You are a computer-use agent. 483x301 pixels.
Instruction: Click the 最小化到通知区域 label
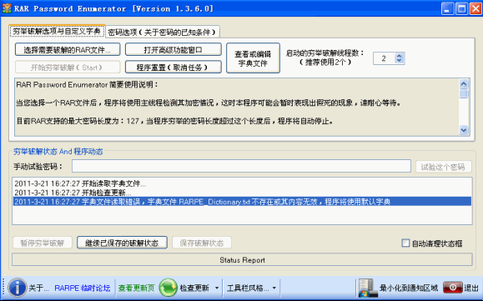coord(409,288)
